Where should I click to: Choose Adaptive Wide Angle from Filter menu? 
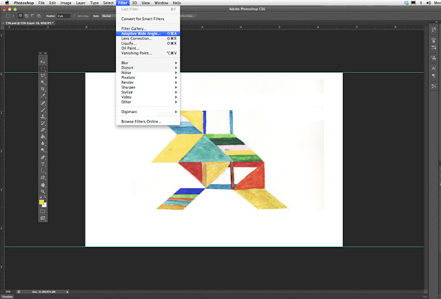[x=148, y=34]
